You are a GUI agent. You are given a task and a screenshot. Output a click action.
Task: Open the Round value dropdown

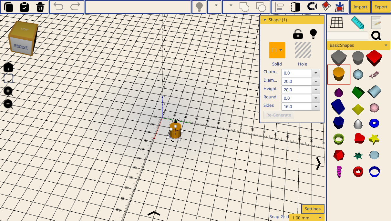(316, 98)
